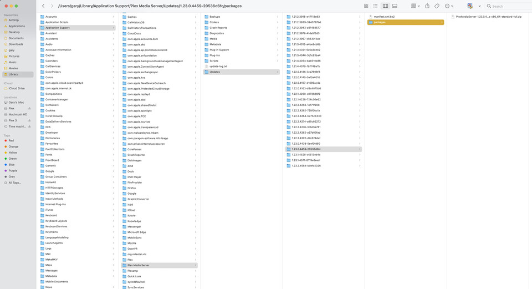Eject the Time machine volume
This screenshot has width=532, height=289.
(29, 126)
